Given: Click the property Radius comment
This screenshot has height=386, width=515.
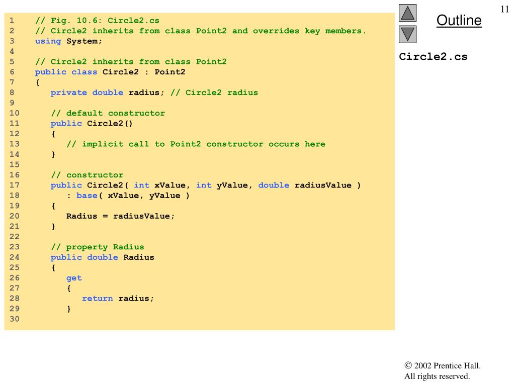Looking at the screenshot, I should pos(98,247).
